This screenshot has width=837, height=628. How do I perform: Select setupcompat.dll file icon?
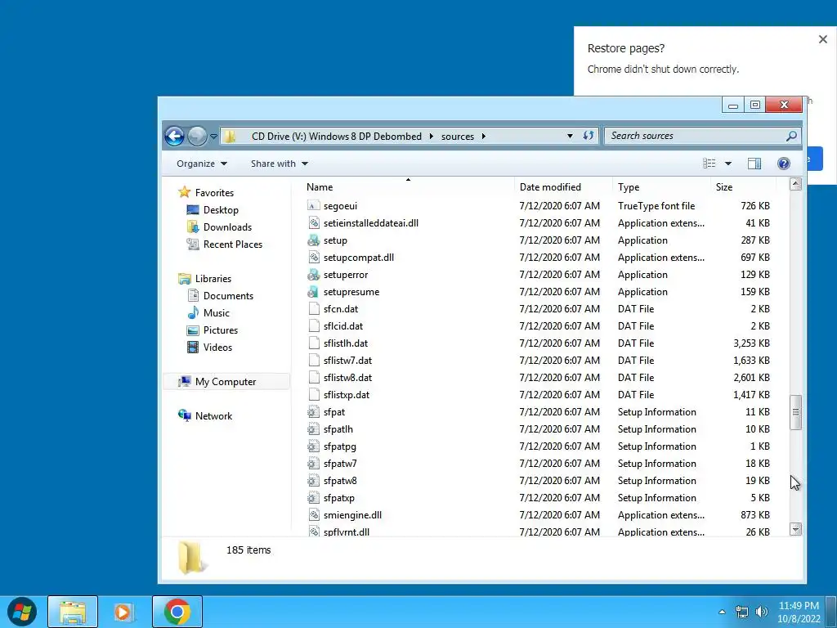[x=314, y=258]
